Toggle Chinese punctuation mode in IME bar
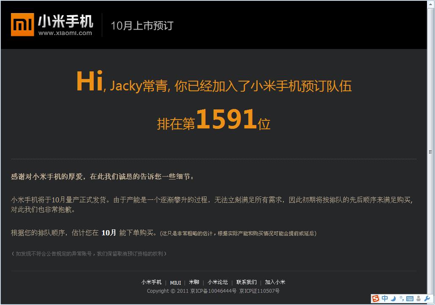This screenshot has width=435, height=305. coord(402,299)
